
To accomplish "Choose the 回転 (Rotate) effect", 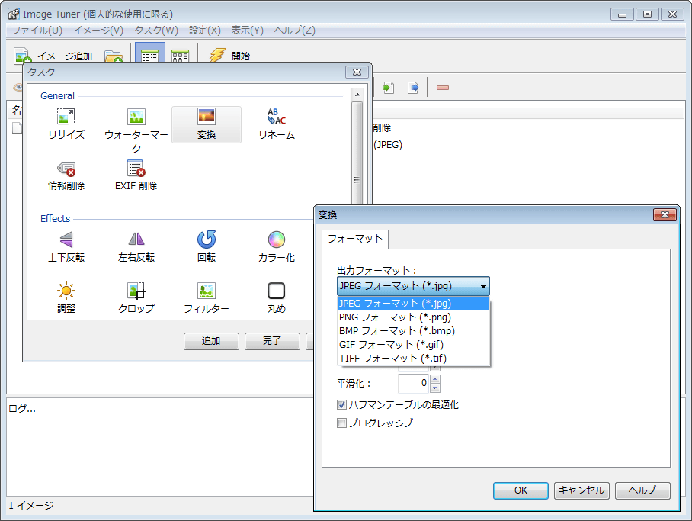I will 206,247.
